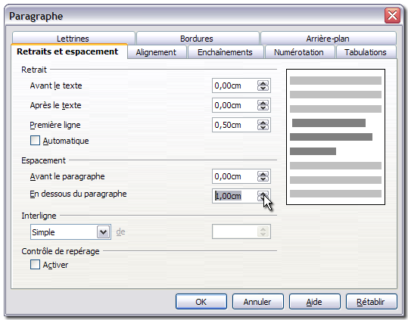Increase the Avant le paragraphe spacing spinner
408x320 pixels.
[263, 174]
